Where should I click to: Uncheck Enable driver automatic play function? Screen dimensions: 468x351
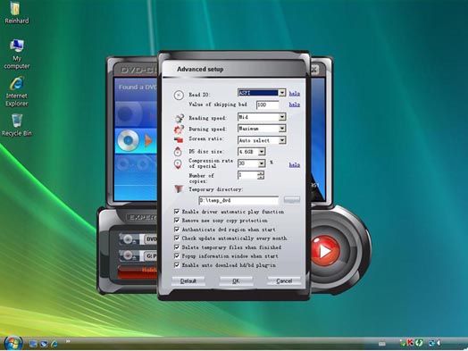click(x=177, y=212)
